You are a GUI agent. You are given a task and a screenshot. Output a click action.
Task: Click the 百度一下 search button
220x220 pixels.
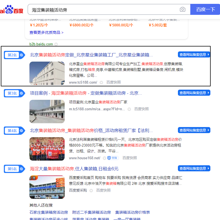[205, 9]
